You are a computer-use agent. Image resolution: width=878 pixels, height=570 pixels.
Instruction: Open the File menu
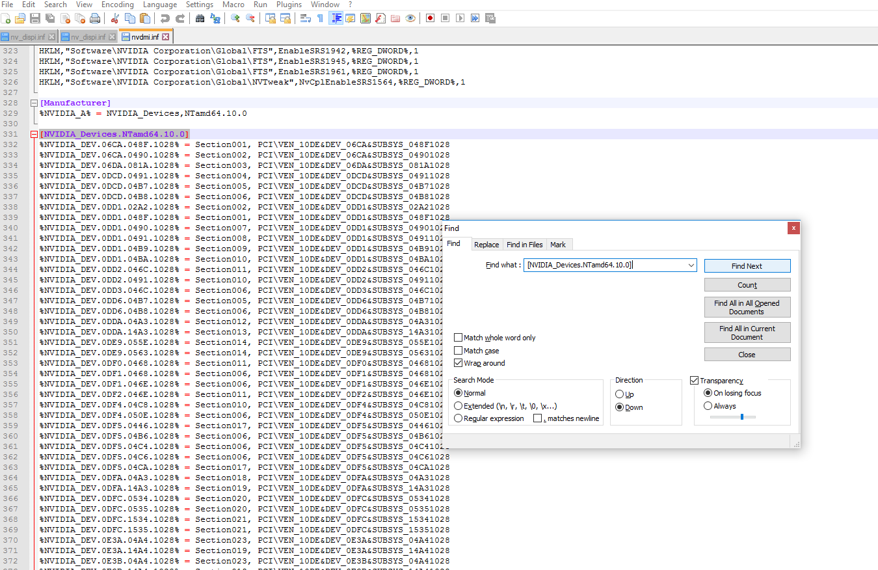[x=8, y=5]
